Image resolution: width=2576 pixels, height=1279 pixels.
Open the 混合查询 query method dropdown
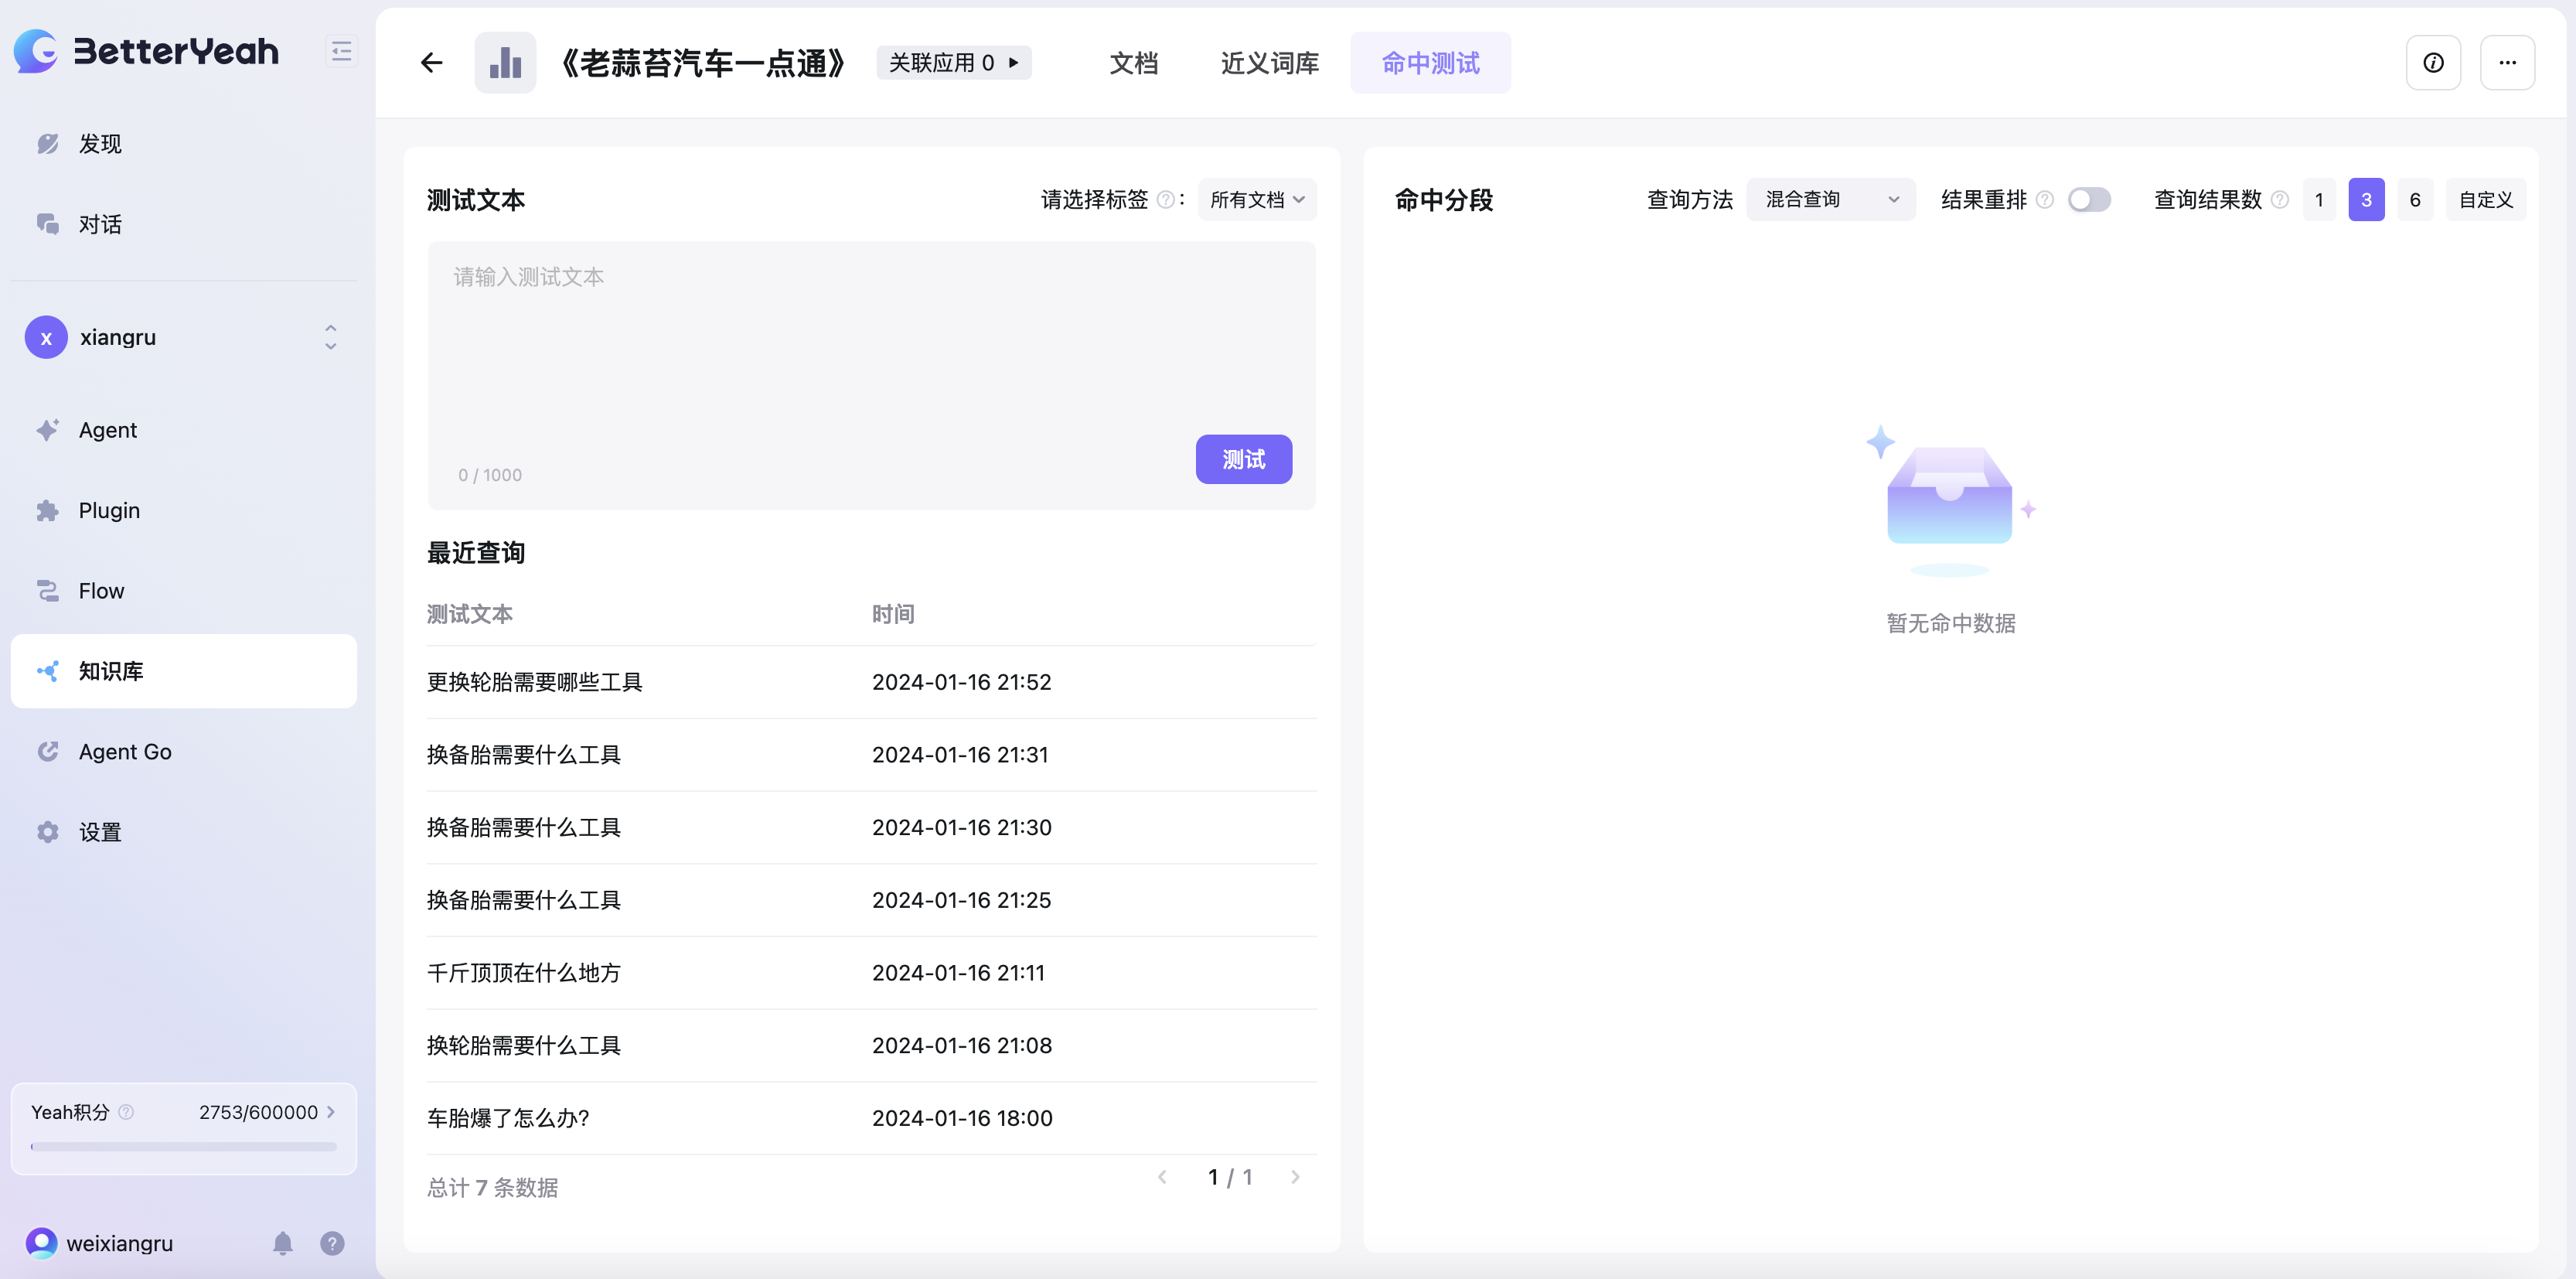pyautogui.click(x=1831, y=200)
